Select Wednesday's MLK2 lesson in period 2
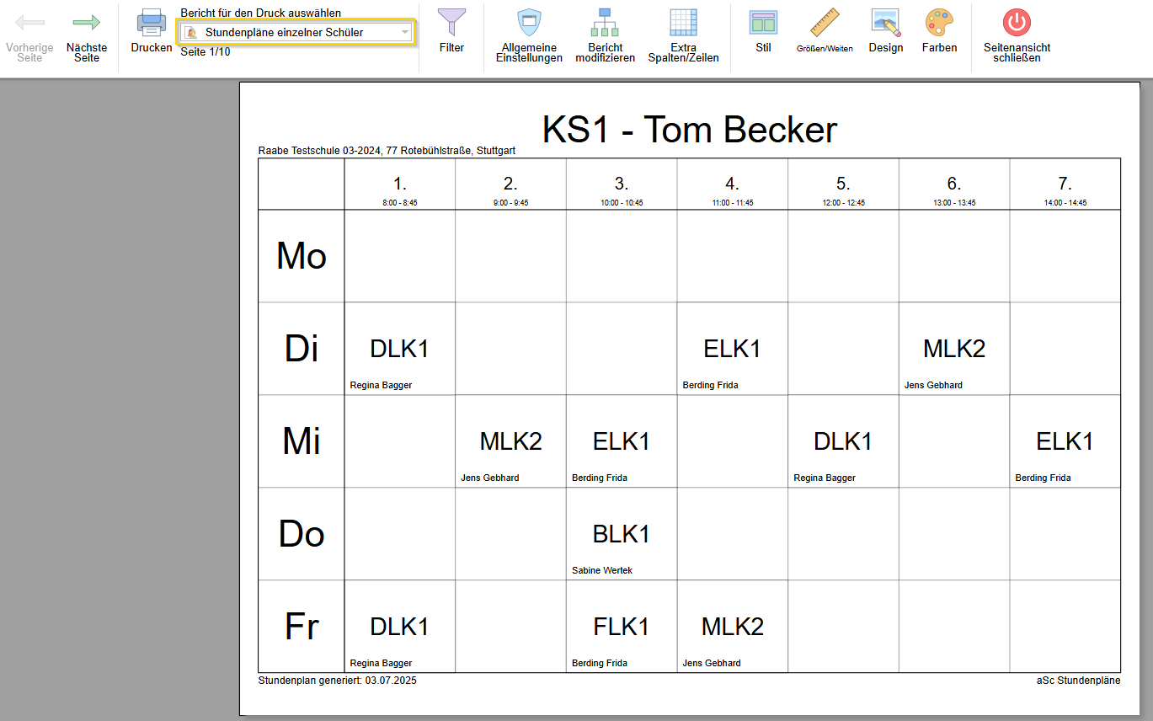 (510, 441)
